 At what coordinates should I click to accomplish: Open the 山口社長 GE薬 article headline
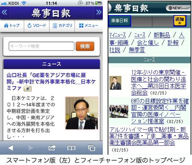51,81
